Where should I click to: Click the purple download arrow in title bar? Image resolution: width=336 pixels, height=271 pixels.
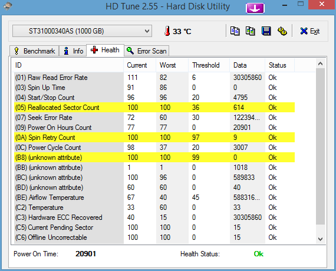pyautogui.click(x=255, y=8)
